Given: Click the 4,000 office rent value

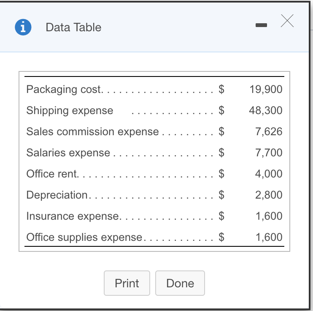Looking at the screenshot, I should [269, 174].
